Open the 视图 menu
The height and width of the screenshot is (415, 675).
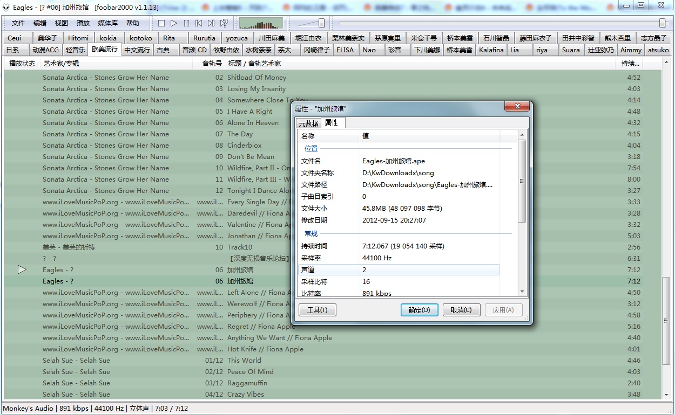(x=62, y=23)
